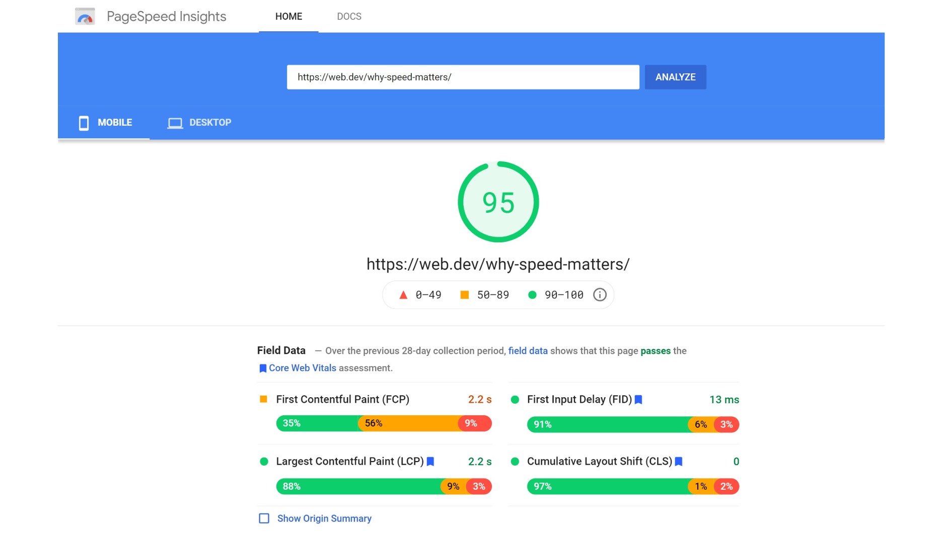Image resolution: width=943 pixels, height=543 pixels.
Task: Click the First Input Delay (FID) label
Action: (x=579, y=400)
